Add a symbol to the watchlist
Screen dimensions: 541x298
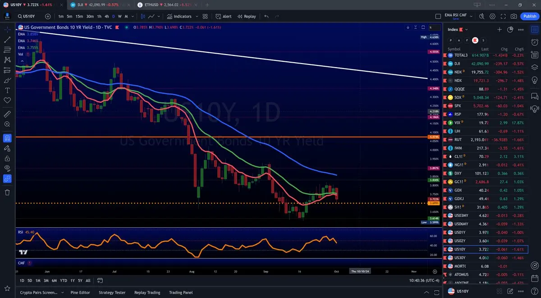point(500,29)
